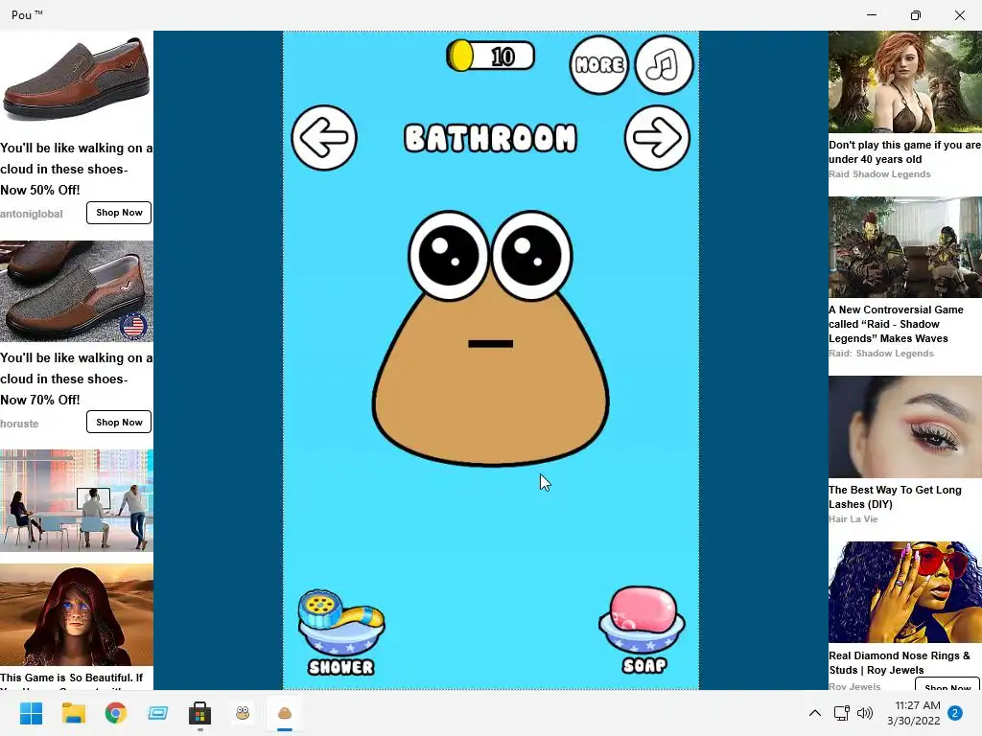Open the hooded woman desert ad image
This screenshot has height=736, width=982.
pyautogui.click(x=77, y=614)
